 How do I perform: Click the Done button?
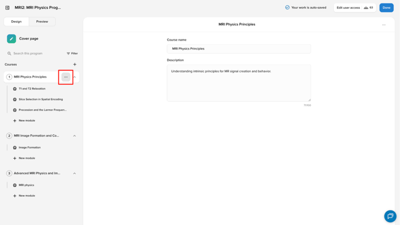click(x=386, y=8)
